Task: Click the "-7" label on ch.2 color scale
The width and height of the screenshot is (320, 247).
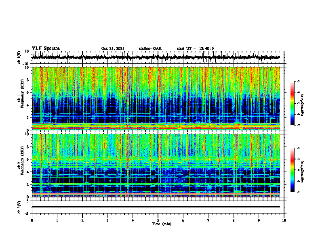Action: tap(298, 192)
